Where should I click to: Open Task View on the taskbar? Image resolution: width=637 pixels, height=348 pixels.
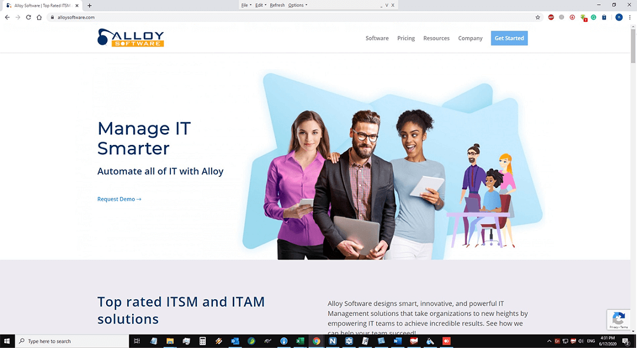click(x=137, y=341)
